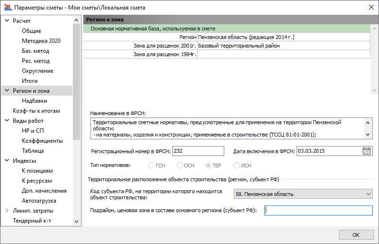Confirm the dialog with OK

pyautogui.click(x=356, y=235)
